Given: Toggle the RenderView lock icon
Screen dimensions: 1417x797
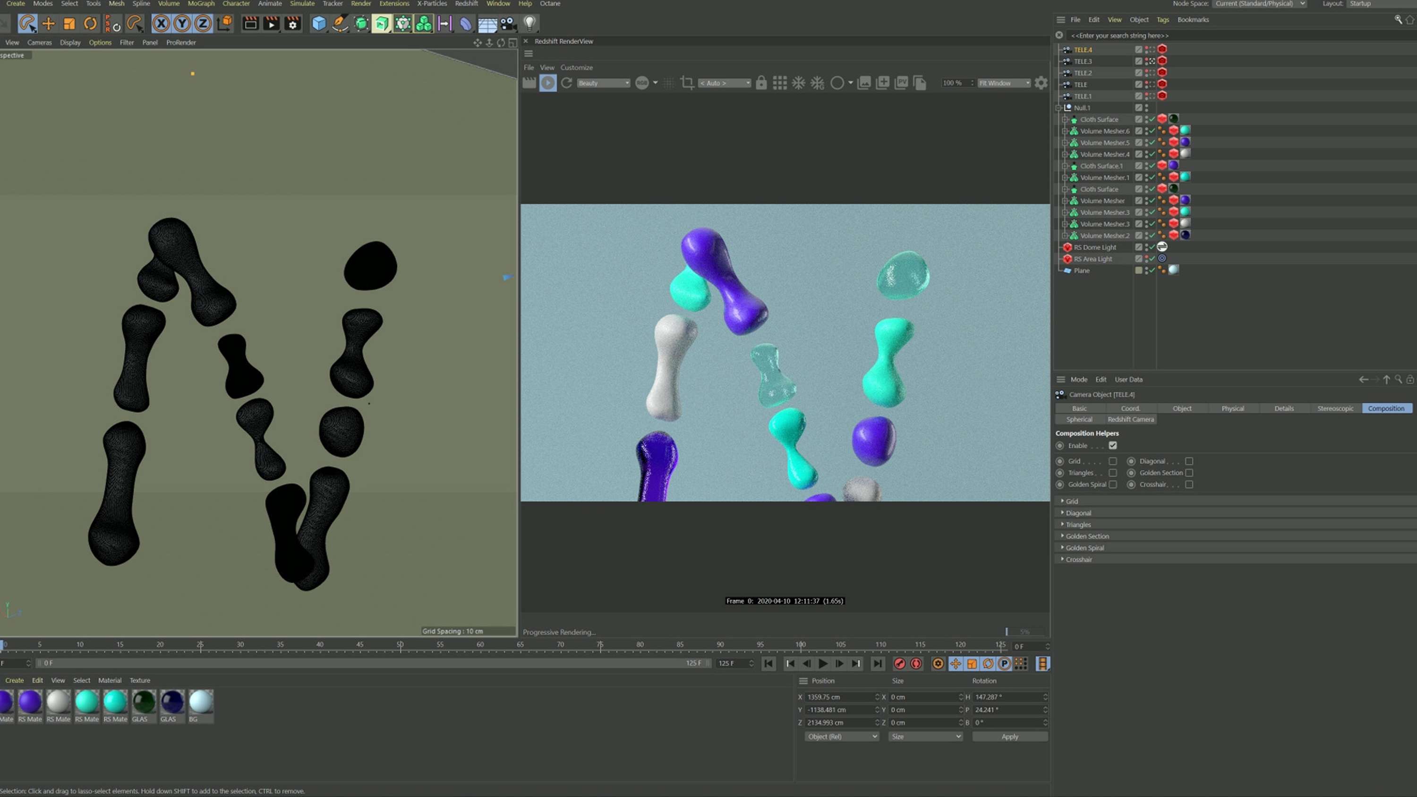Looking at the screenshot, I should pos(761,83).
